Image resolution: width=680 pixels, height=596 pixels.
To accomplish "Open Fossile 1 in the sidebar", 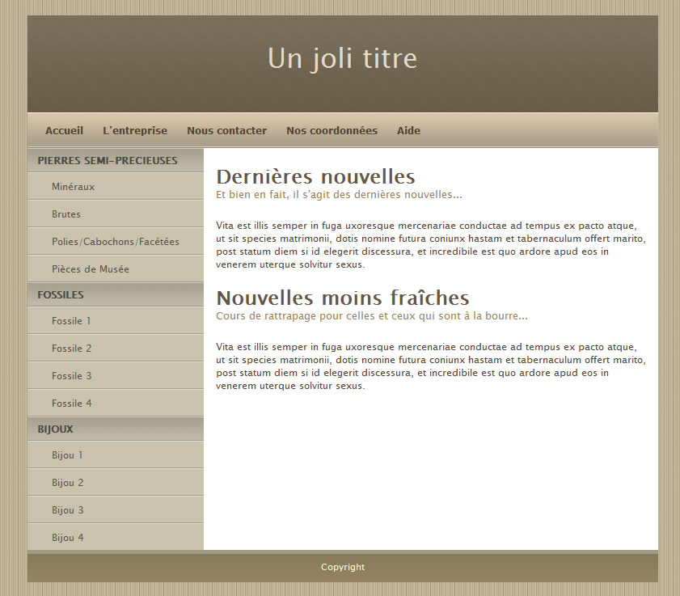I will tap(116, 321).
